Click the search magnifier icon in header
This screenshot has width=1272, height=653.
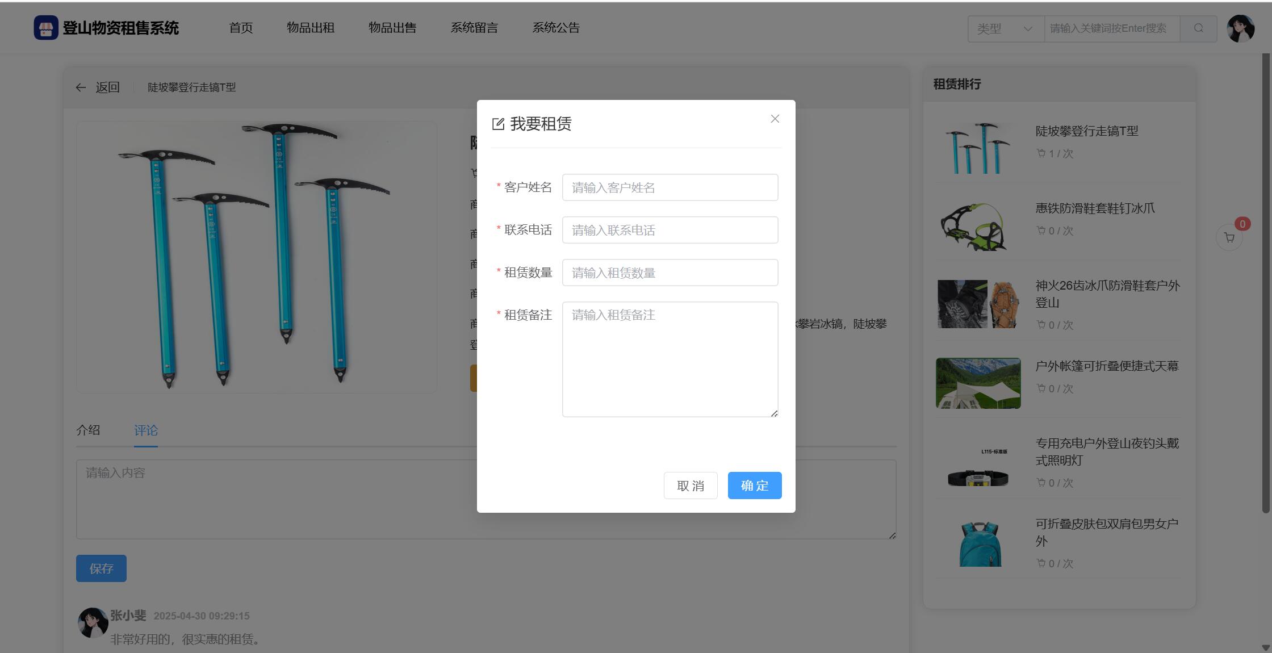1198,28
